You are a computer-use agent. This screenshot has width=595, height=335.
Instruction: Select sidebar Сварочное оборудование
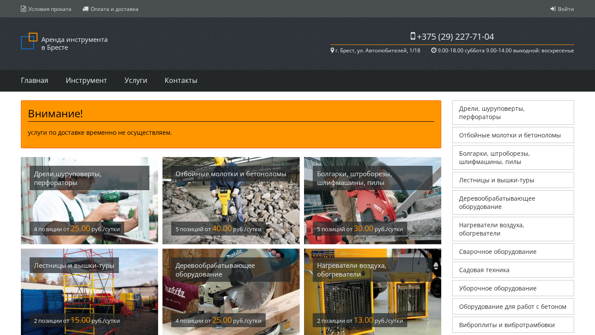tap(513, 252)
